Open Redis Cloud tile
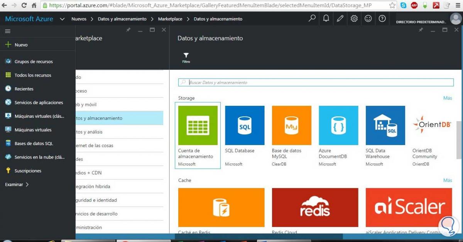Screen dimensions: 463x242 pyautogui.click(x=315, y=211)
